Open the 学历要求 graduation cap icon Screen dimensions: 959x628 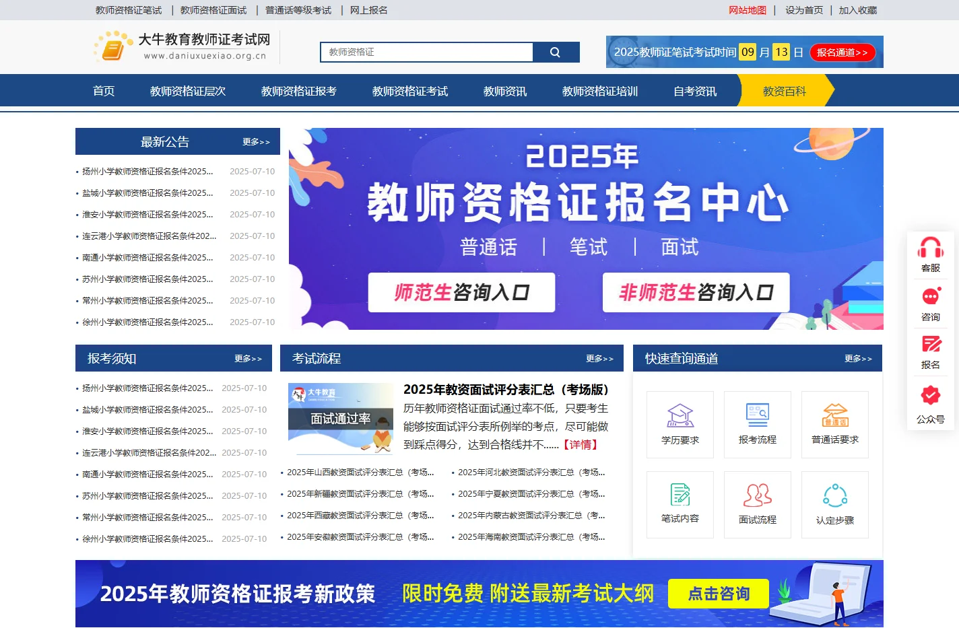pyautogui.click(x=680, y=425)
